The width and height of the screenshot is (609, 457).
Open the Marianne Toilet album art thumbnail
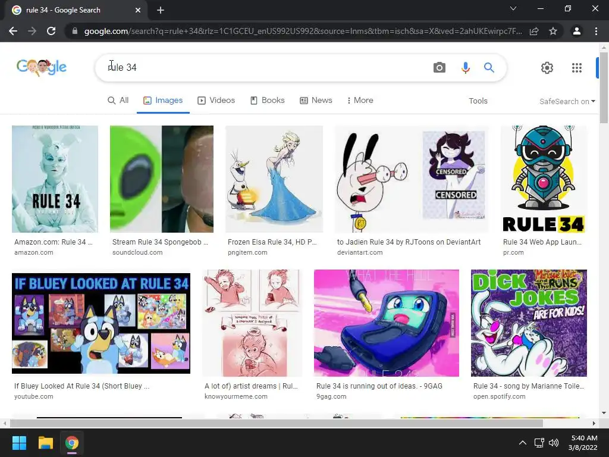pyautogui.click(x=529, y=323)
